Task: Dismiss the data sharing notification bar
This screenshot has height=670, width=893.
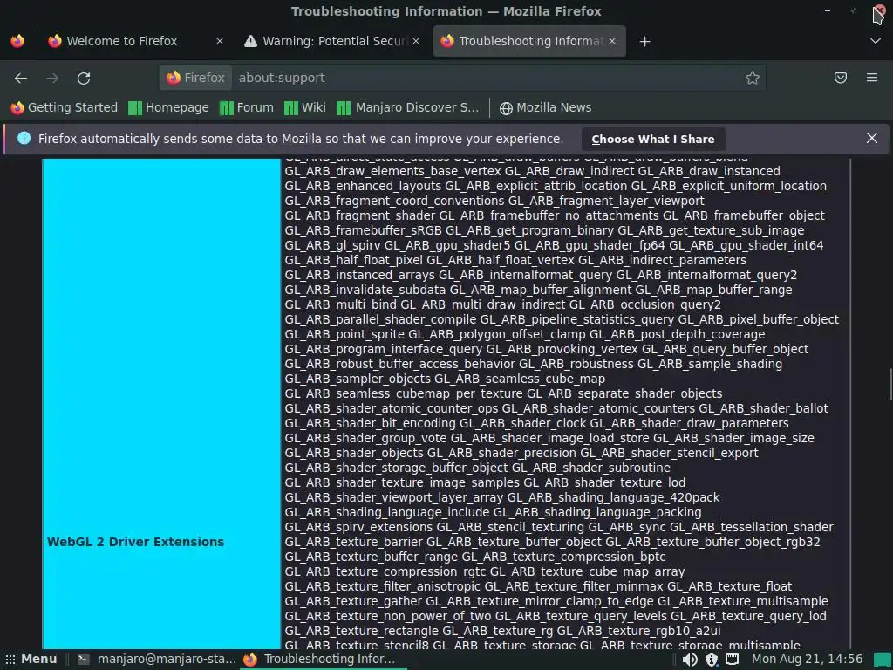Action: point(871,138)
